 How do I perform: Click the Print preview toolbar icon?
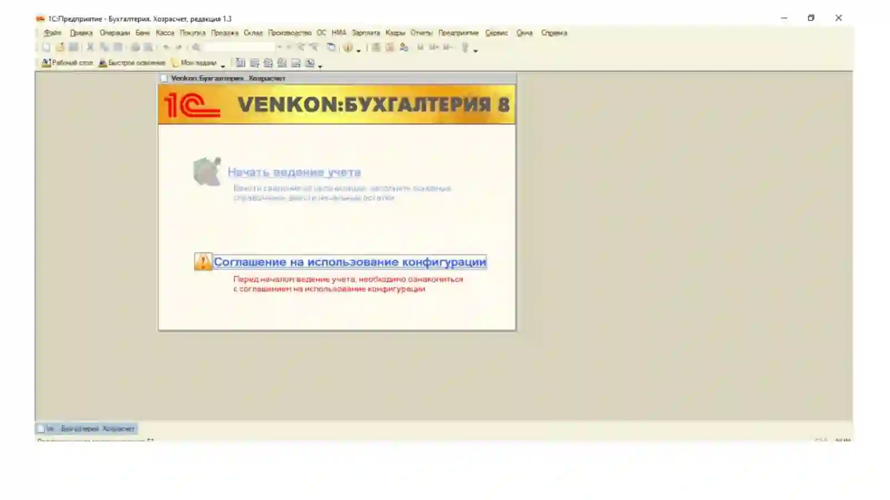coord(149,47)
